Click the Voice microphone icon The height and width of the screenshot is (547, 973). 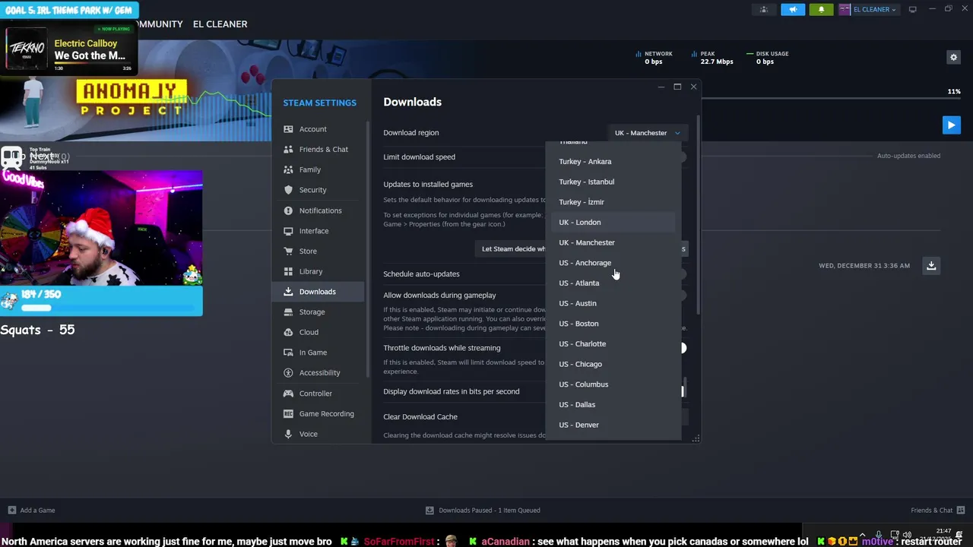click(288, 434)
